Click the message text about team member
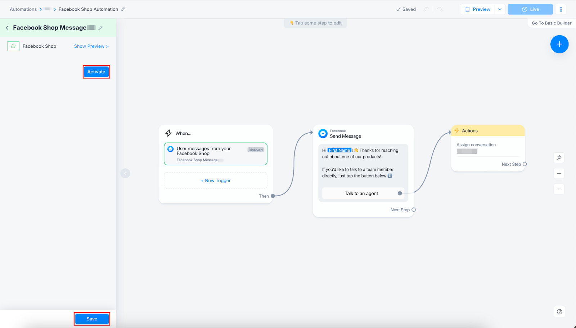The height and width of the screenshot is (328, 576). point(358,173)
